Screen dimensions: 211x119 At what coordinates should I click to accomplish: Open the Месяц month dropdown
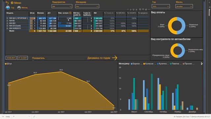pyautogui.click(x=184, y=6)
